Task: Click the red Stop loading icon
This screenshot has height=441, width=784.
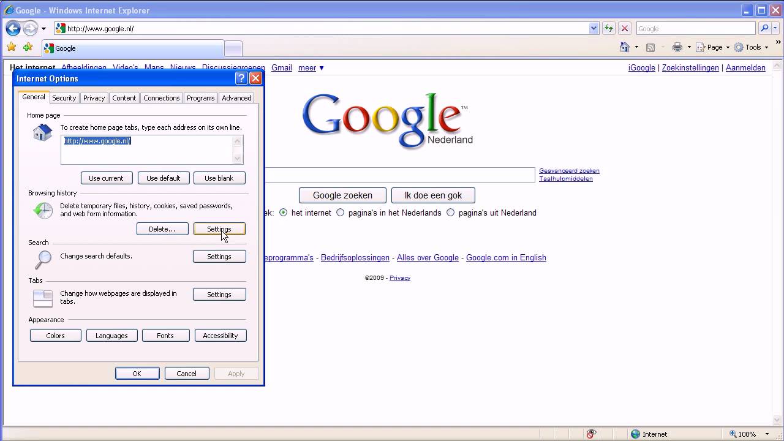Action: (625, 28)
